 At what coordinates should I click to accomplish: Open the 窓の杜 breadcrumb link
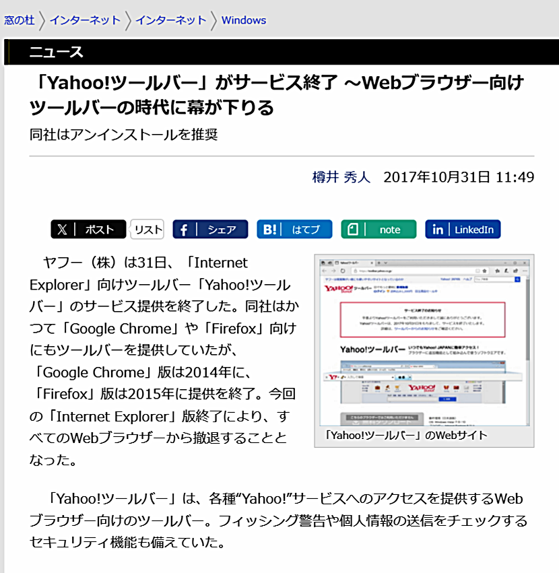point(20,20)
